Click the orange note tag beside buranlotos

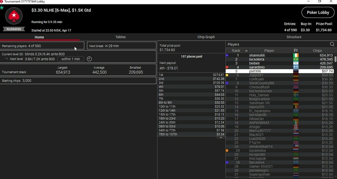(x=227, y=151)
